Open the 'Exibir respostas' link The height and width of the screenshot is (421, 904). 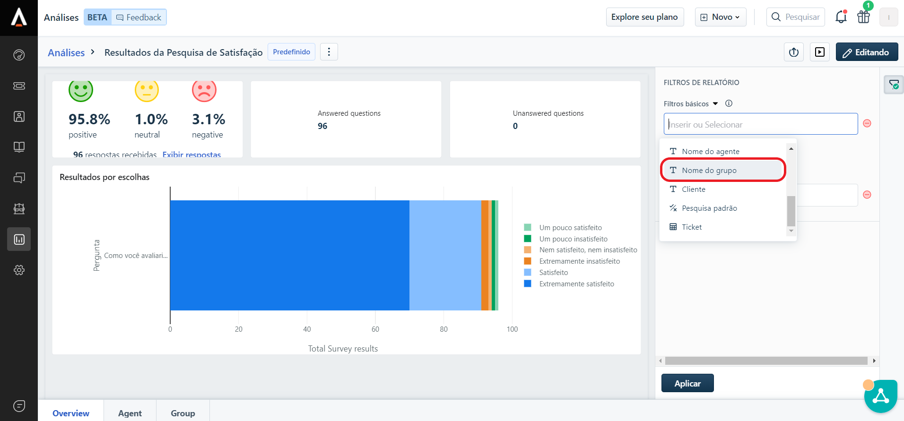pos(191,155)
